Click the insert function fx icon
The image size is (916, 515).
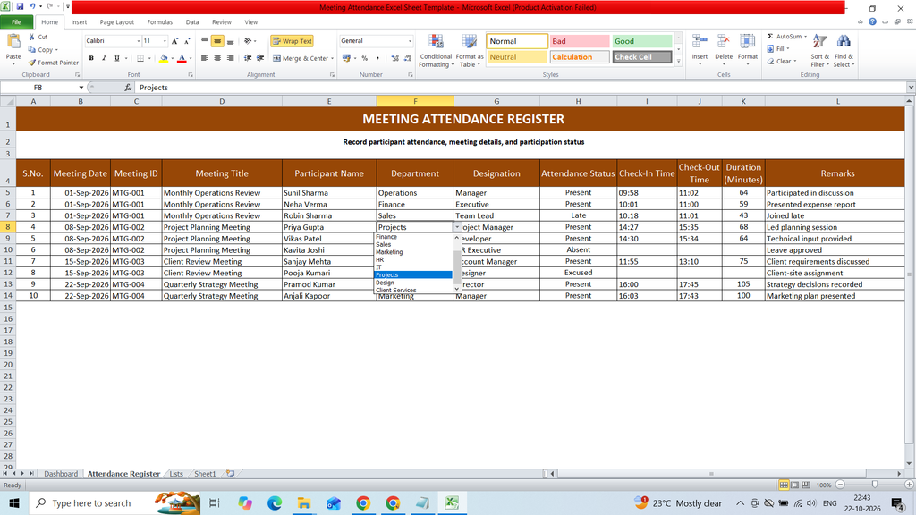pyautogui.click(x=128, y=88)
